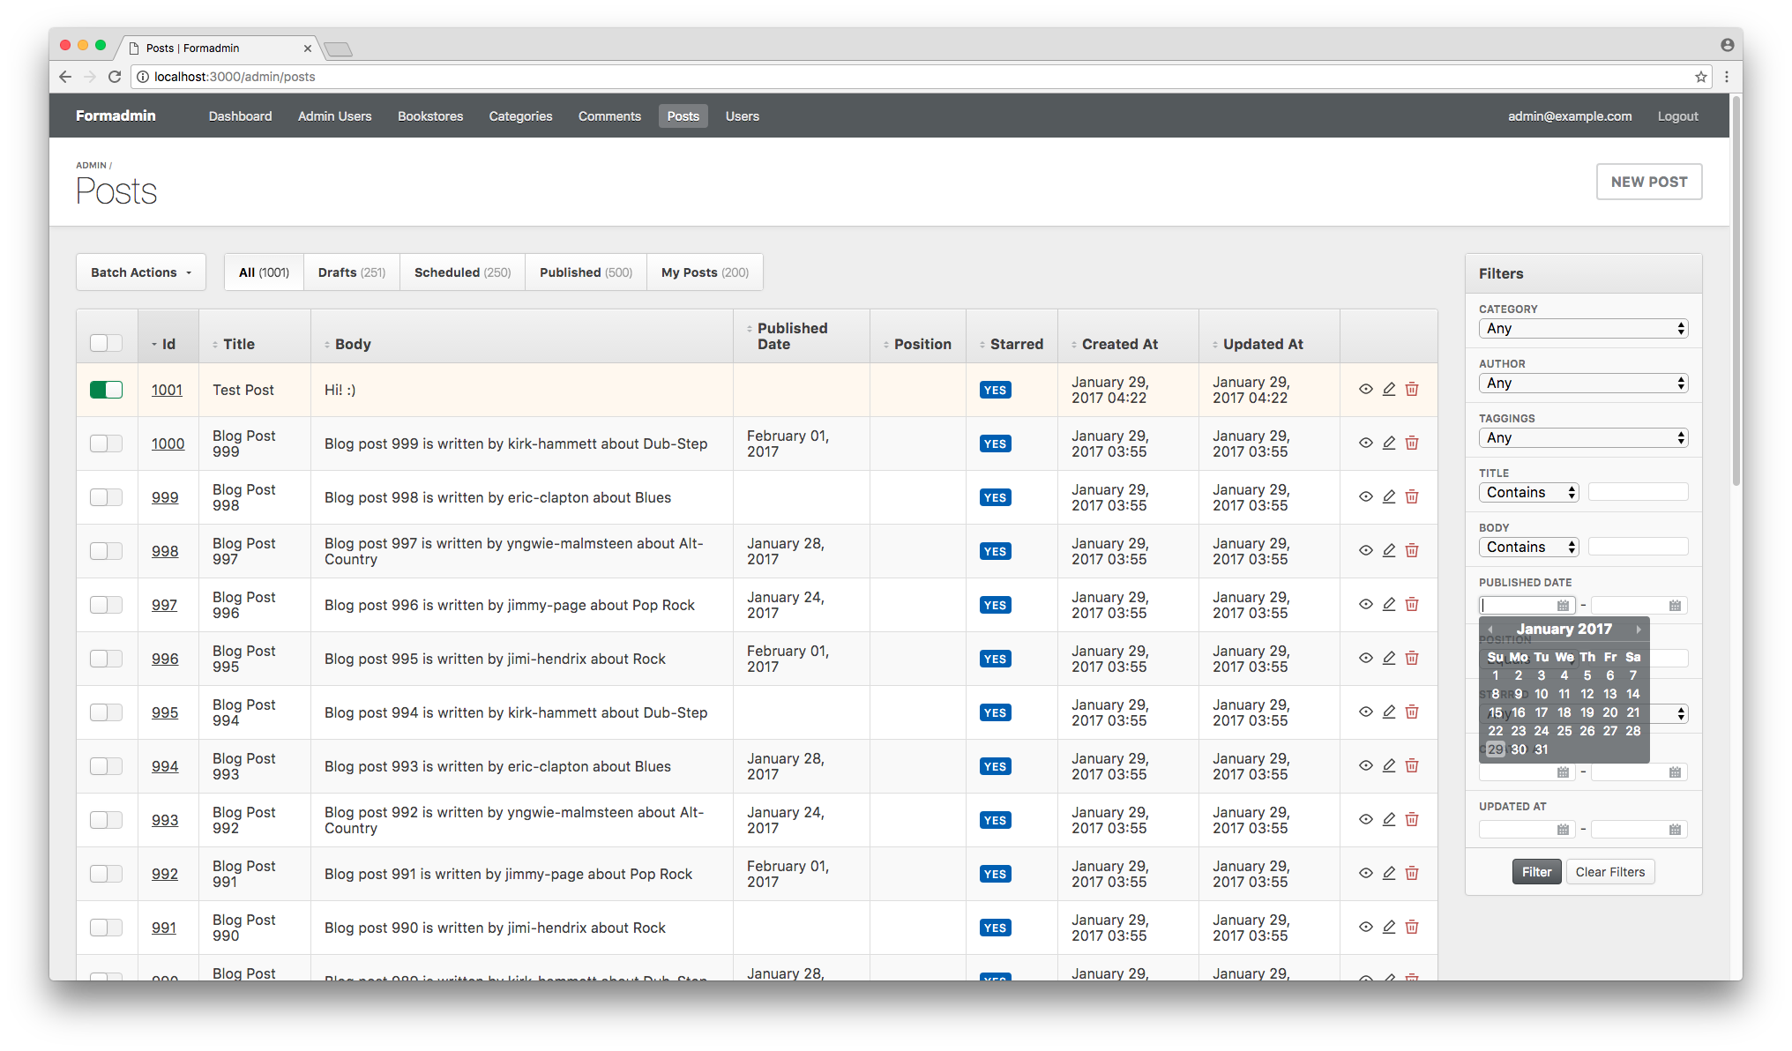
Task: Toggle selection switch for post 998
Action: 106,551
